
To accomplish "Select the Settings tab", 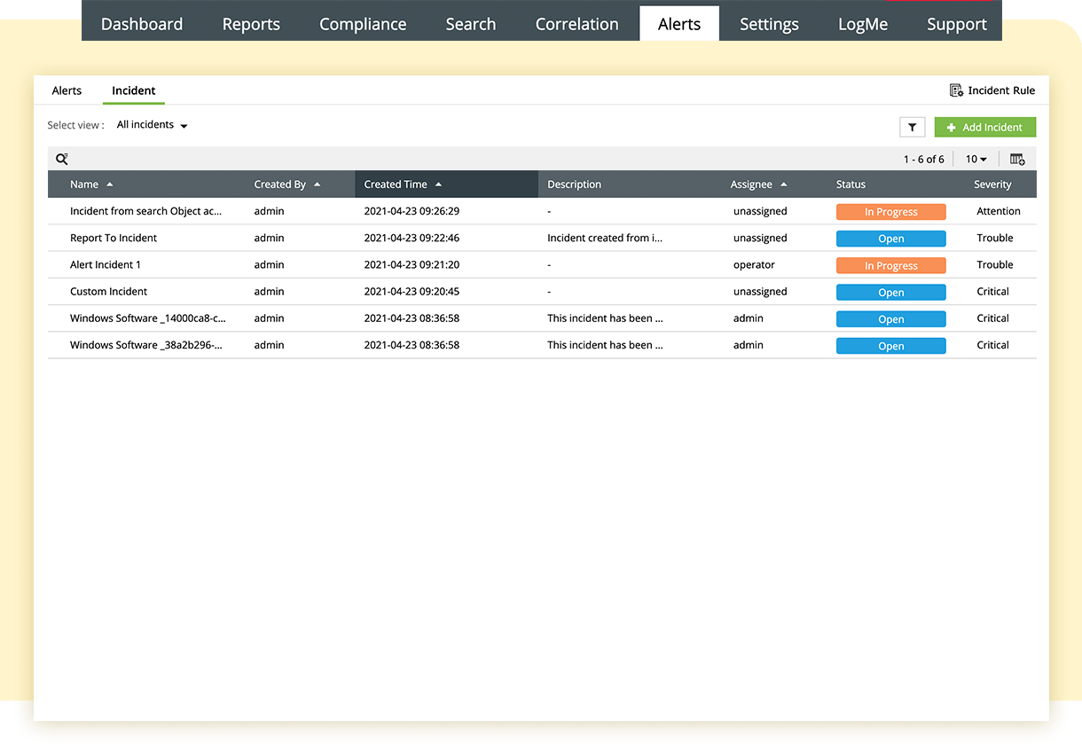I will pyautogui.click(x=769, y=24).
